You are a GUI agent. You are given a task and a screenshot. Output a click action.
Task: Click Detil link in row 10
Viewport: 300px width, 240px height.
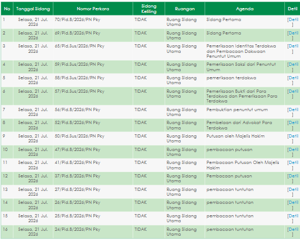[294, 149]
